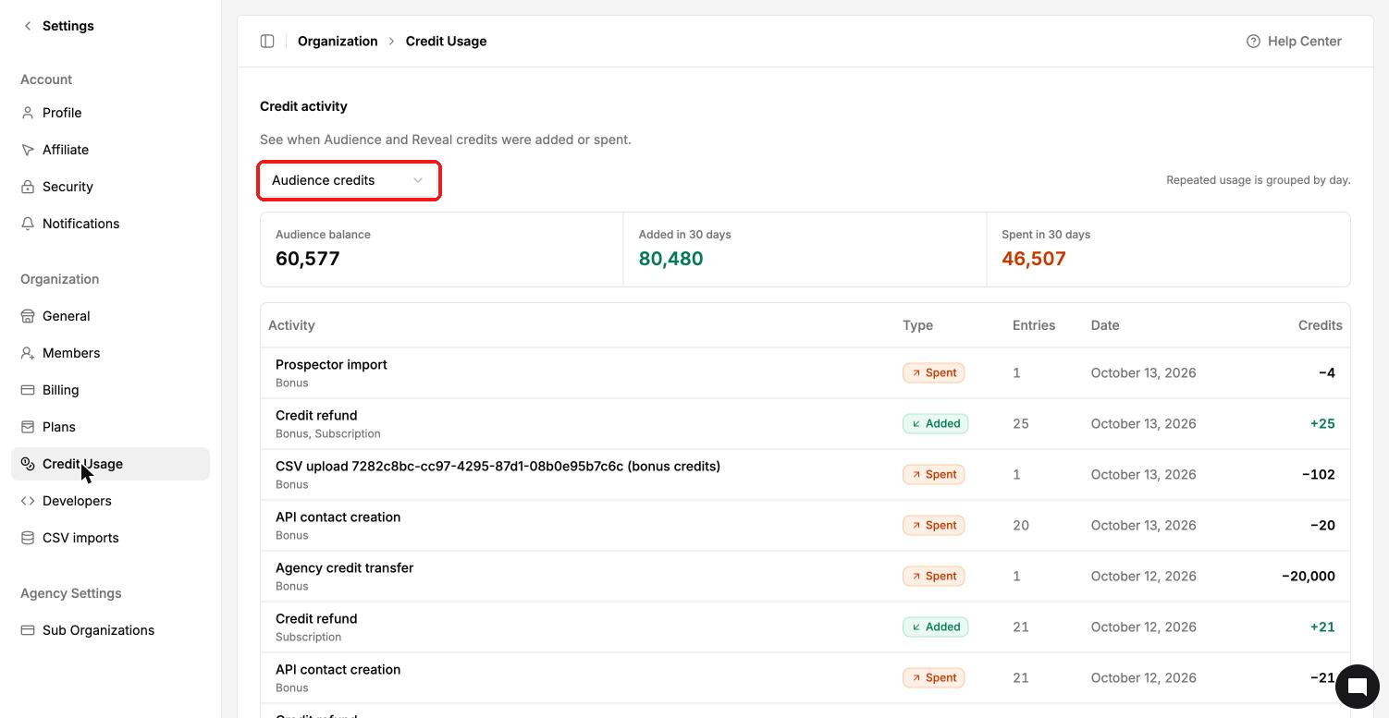Viewport: 1389px width, 718px height.
Task: Open Profile settings page
Action: point(110,113)
